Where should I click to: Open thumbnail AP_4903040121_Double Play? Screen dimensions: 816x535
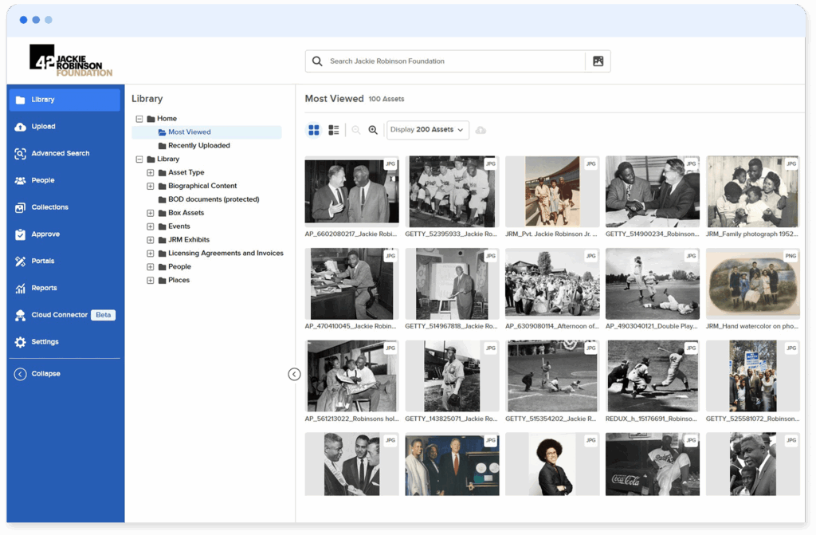pos(653,284)
